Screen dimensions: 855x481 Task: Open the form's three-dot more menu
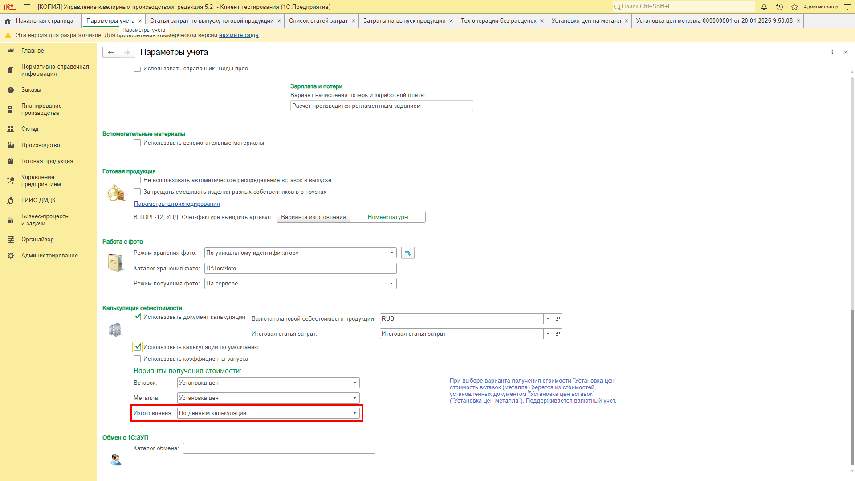[x=832, y=52]
